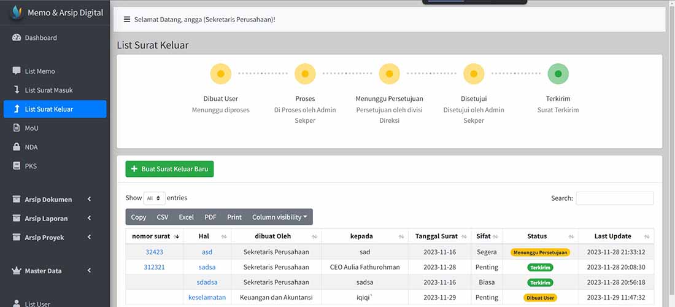Open Dashboard via its gauge icon
Viewport: 675px width, 307px height.
tap(17, 37)
